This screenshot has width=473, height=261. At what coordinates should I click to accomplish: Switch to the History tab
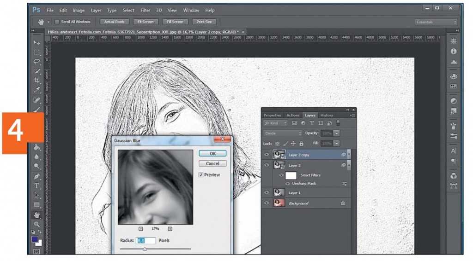coord(327,115)
